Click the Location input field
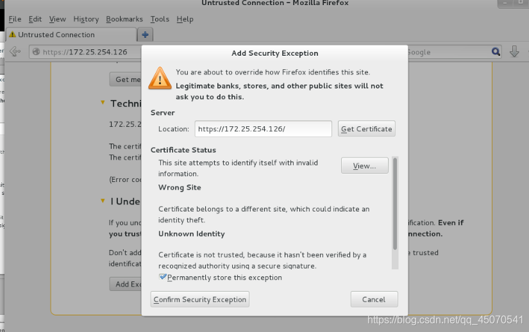 click(263, 129)
